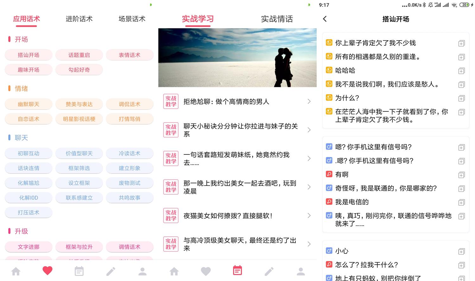This screenshot has width=475, height=281.
Task: Open the 实战情话 tab
Action: coord(277,19)
